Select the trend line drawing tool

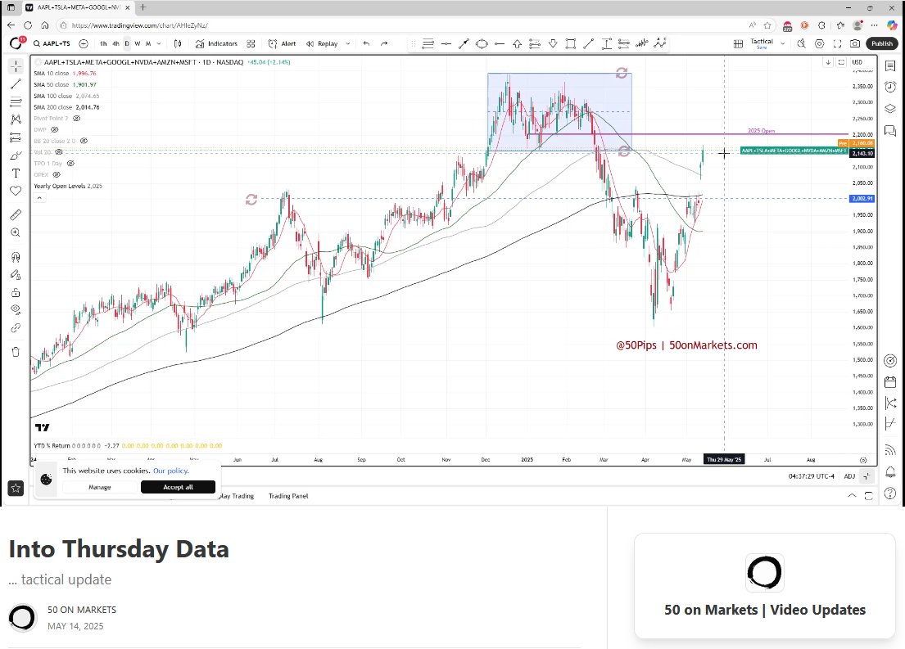click(16, 84)
